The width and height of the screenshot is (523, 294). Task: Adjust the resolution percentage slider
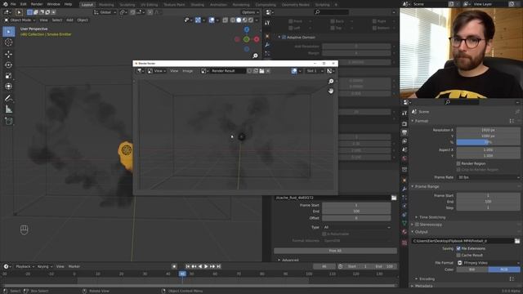pos(489,142)
